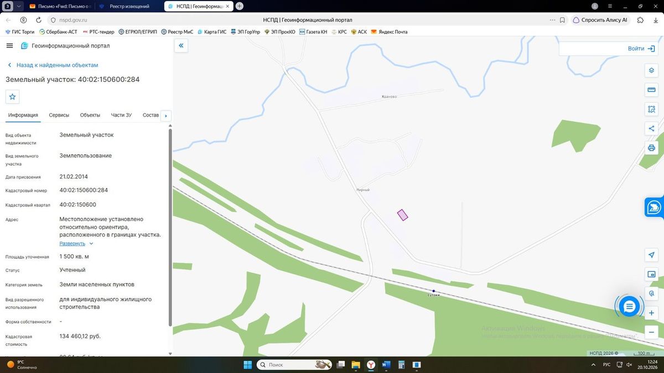Open the blue side feedback widget
664x373 pixels.
click(655, 207)
